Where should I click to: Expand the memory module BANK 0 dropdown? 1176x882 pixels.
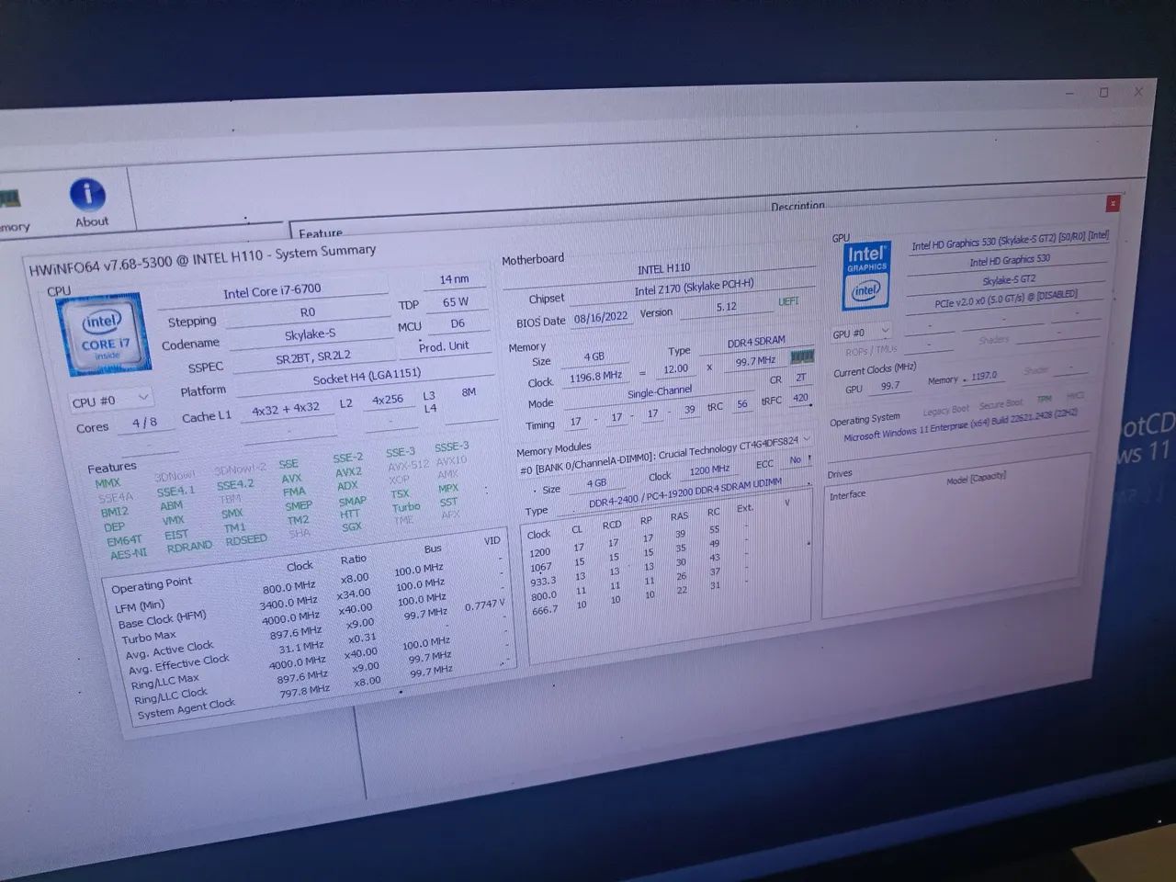[664, 455]
